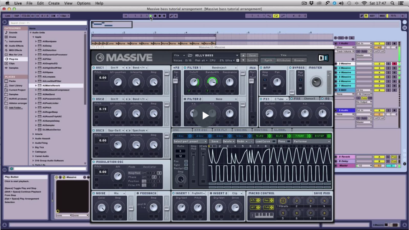
Task: Open the preset folder icon beside JELLY BASS
Action: (190, 55)
